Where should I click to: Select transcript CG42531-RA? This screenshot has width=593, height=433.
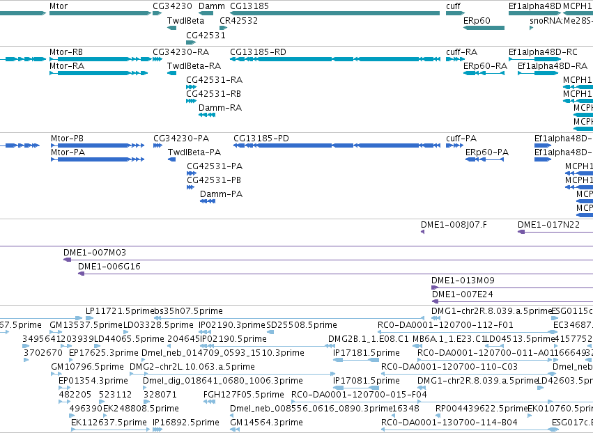point(191,87)
